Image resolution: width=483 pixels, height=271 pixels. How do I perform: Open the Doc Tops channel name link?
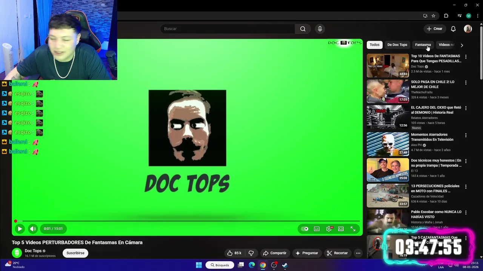coord(33,251)
